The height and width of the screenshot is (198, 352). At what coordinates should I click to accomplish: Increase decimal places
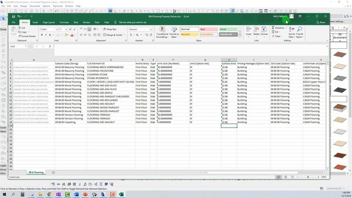(x=147, y=35)
